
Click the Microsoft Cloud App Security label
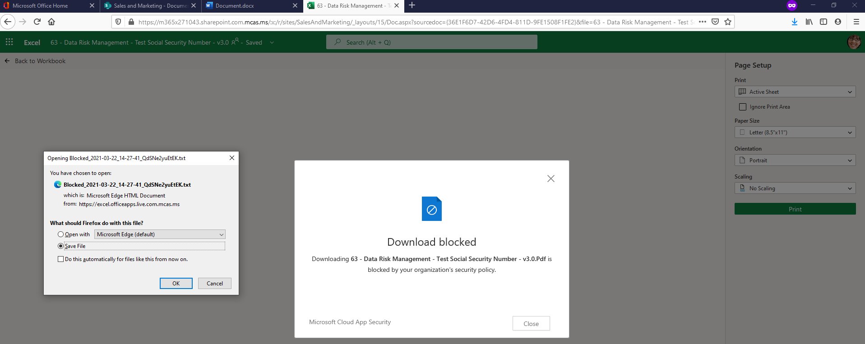point(350,322)
